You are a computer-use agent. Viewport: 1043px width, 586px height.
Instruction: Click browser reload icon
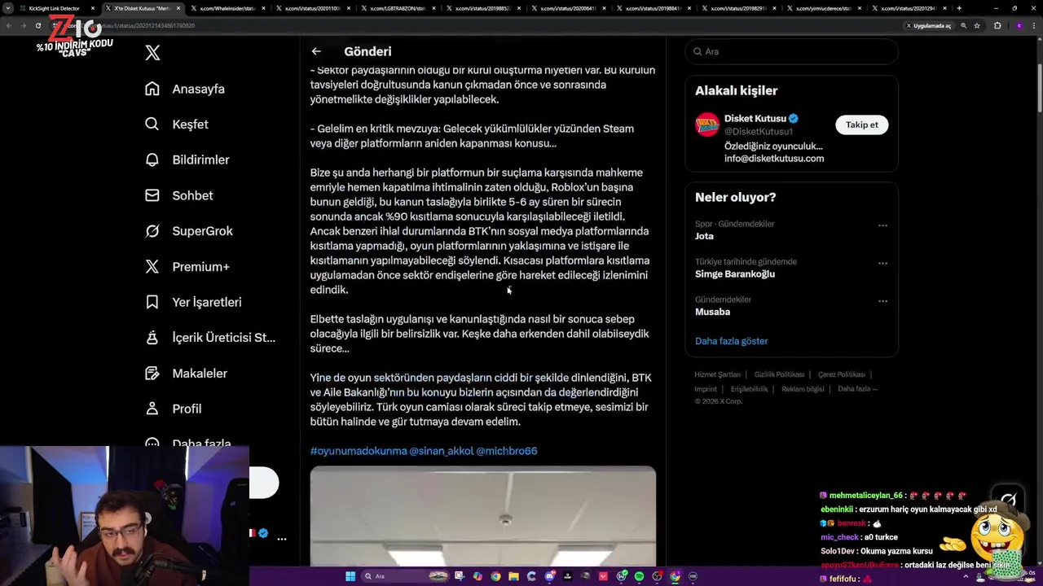[37, 25]
